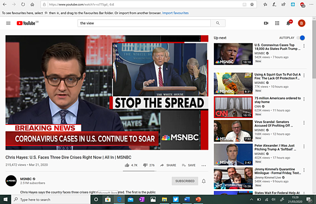Add this page to favourites star
The image size is (316, 204).
tap(252, 4)
